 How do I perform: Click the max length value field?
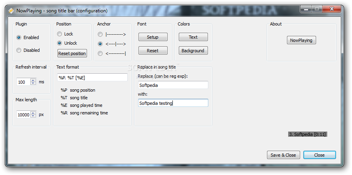[24, 115]
